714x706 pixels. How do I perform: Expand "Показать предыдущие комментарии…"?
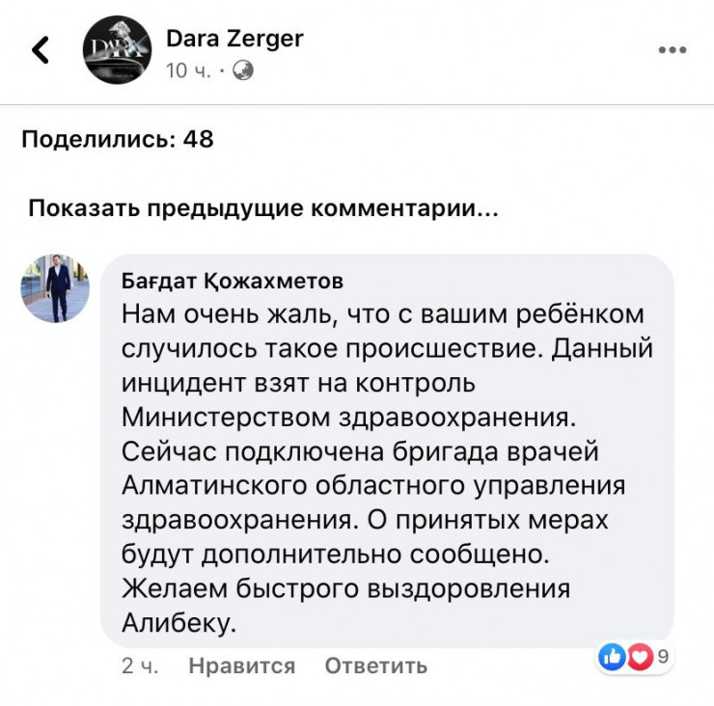tap(262, 208)
